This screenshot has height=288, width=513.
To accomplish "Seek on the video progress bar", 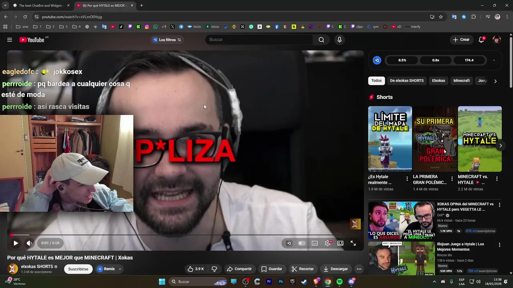I will (185, 235).
